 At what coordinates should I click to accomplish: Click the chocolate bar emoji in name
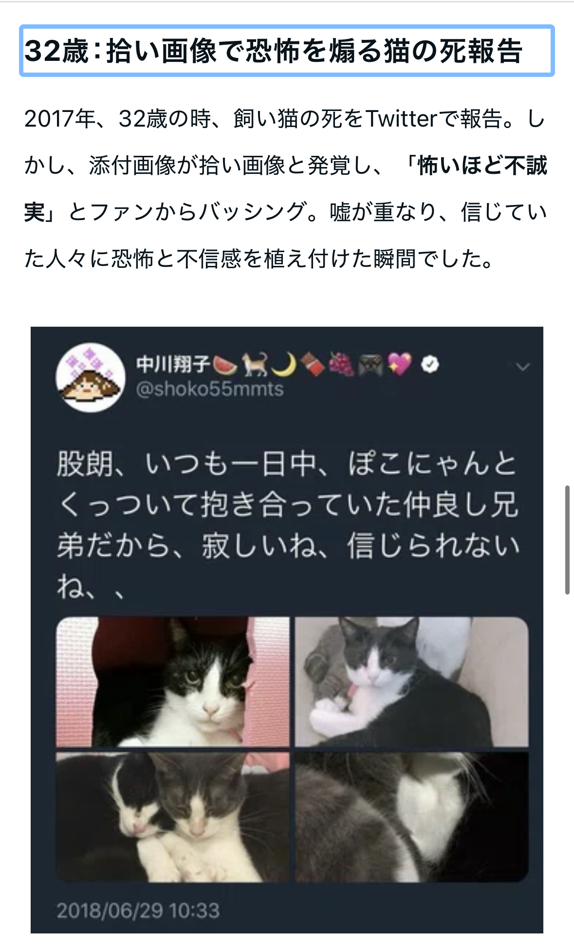(x=313, y=365)
